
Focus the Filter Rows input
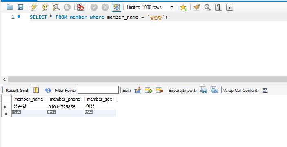point(98,90)
